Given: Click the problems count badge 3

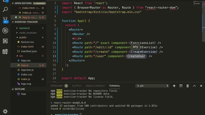Looking at the screenshot, I should pyautogui.click(x=66, y=86).
